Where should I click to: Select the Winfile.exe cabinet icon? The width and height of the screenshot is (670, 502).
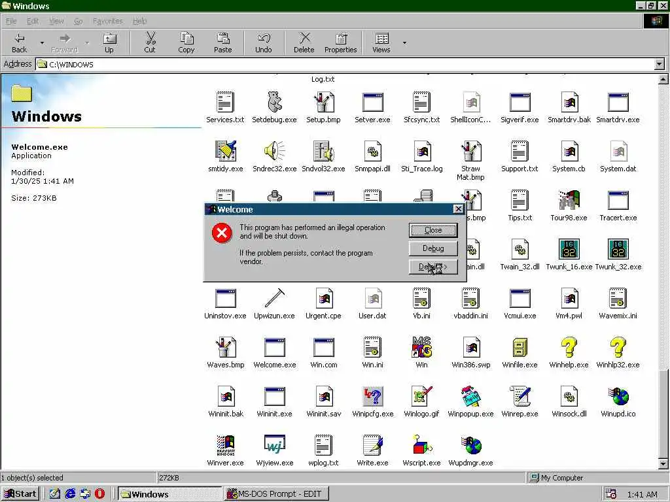coord(520,347)
